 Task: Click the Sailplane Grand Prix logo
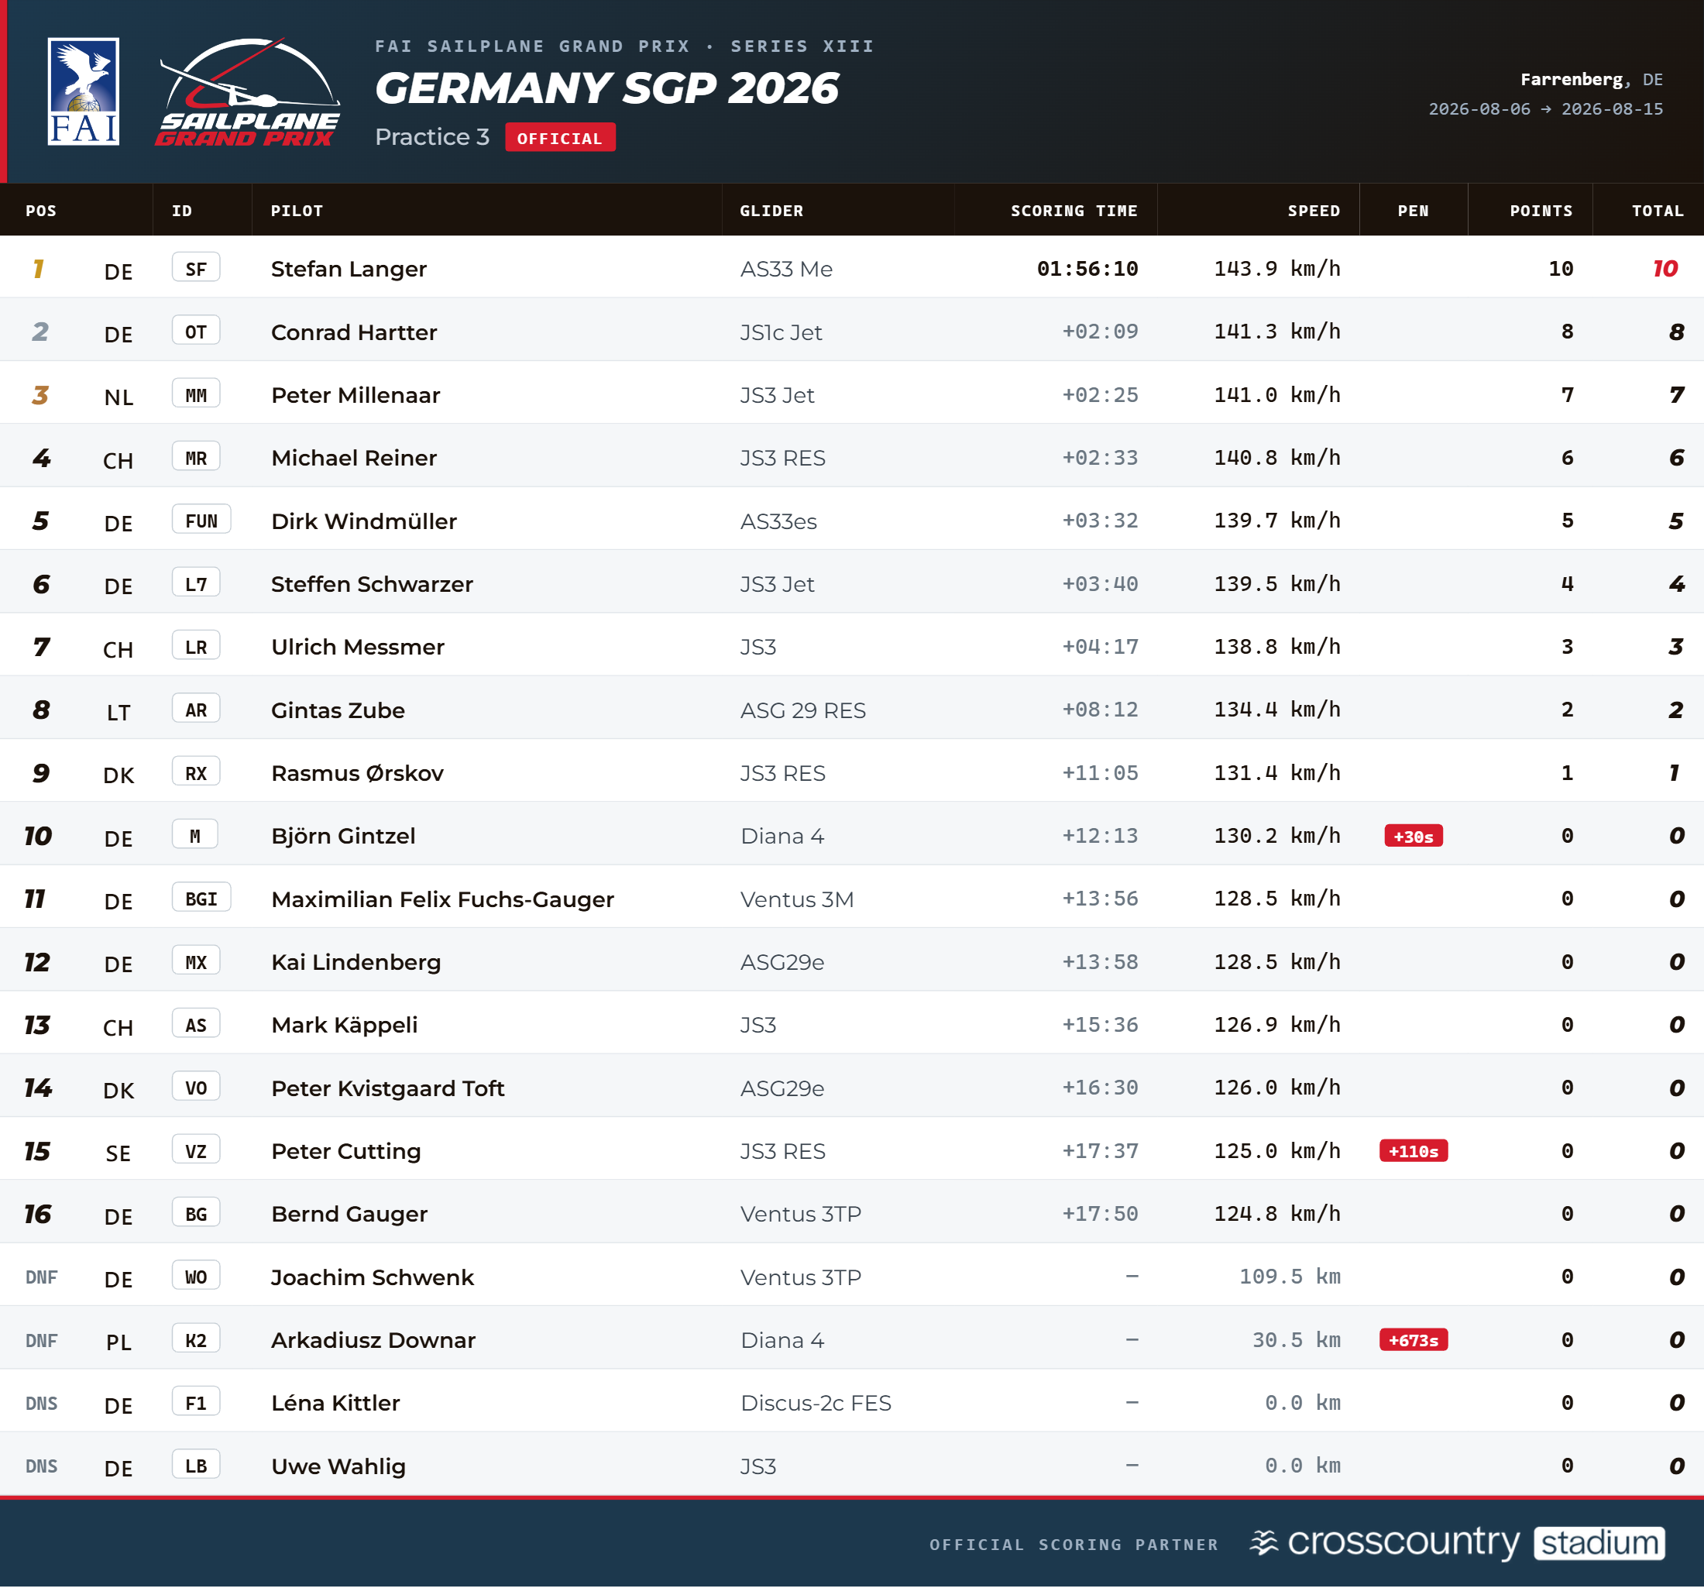tap(248, 91)
